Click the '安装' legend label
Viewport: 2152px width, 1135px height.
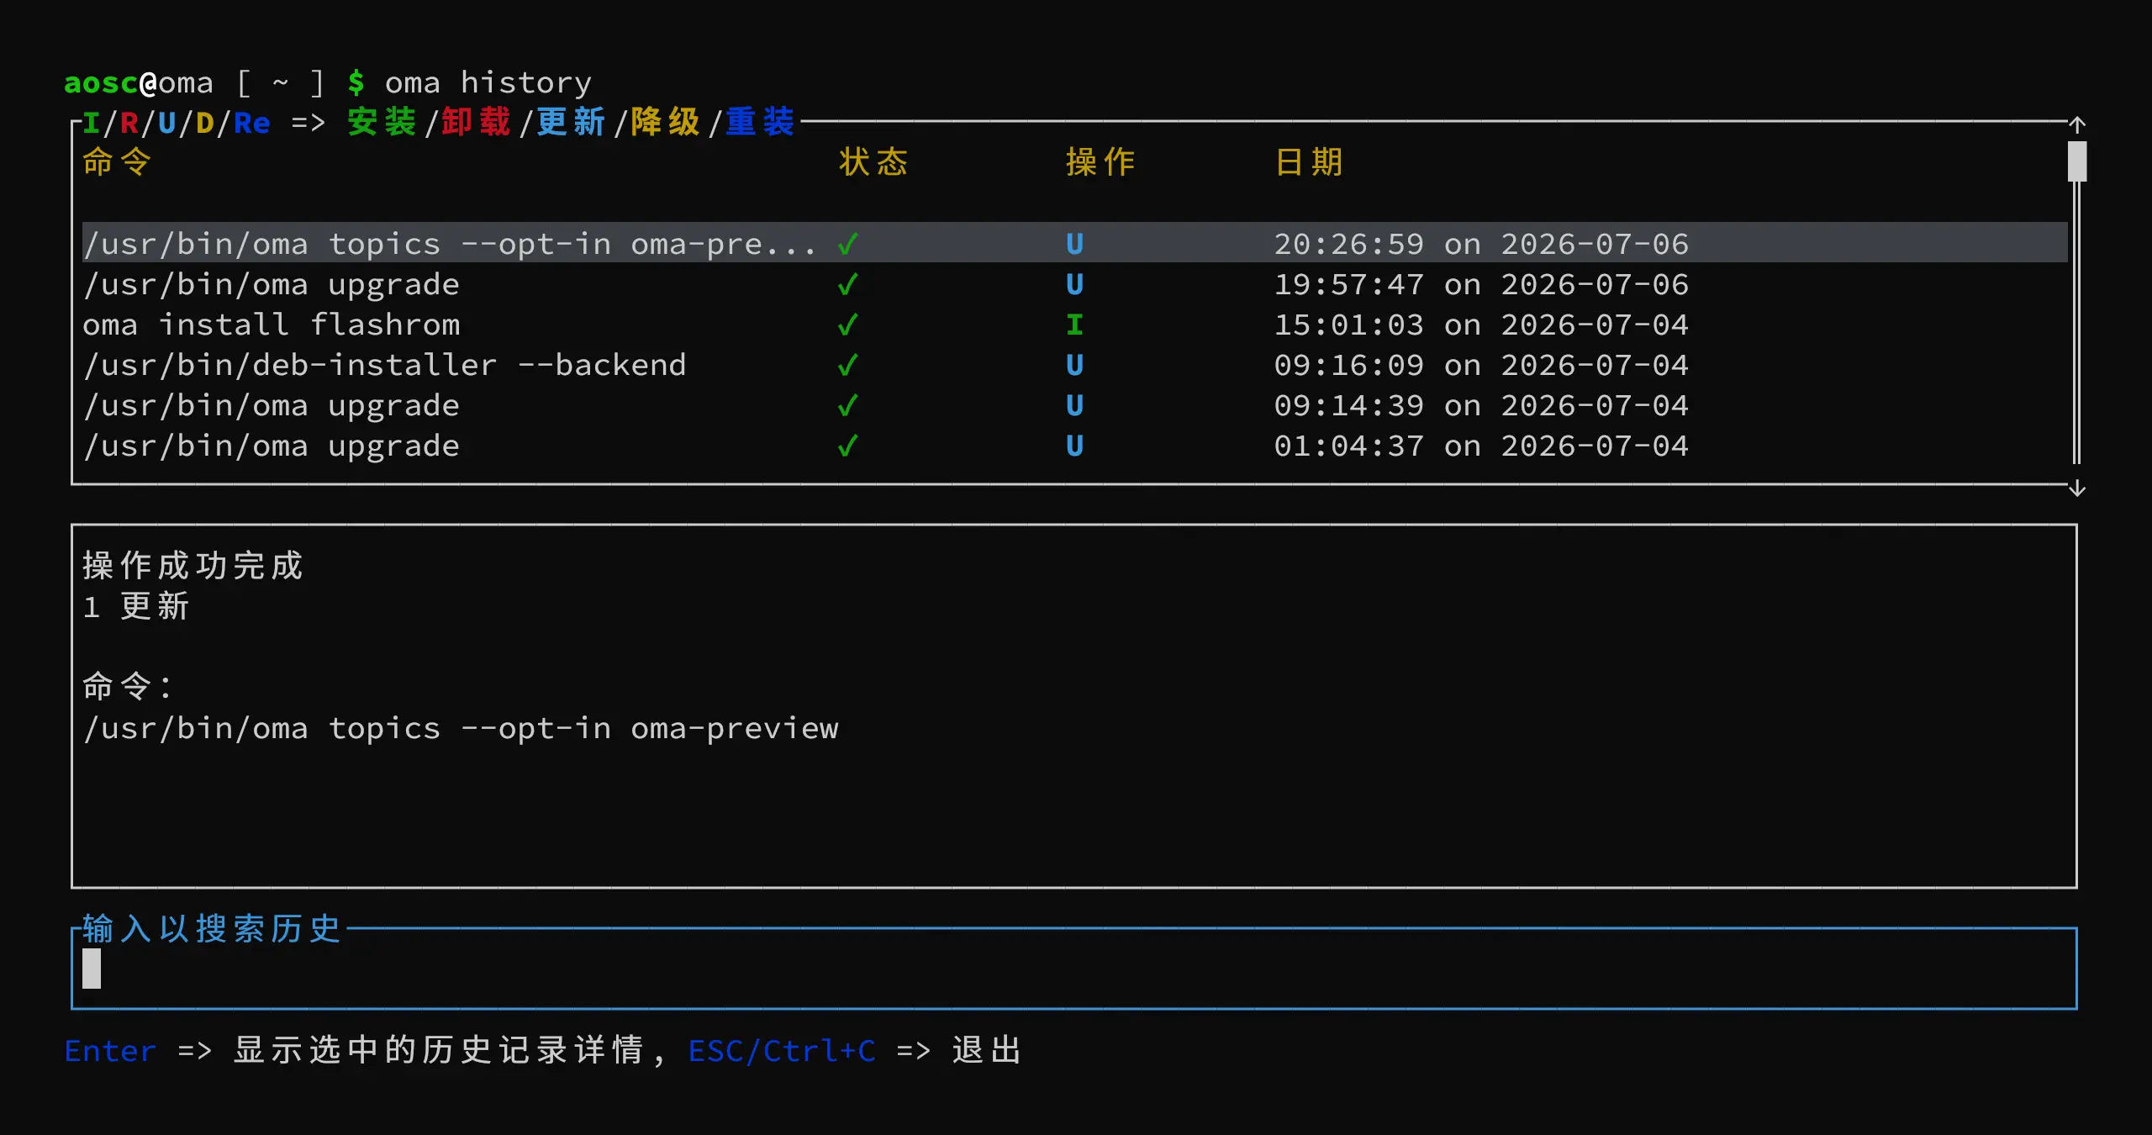(x=382, y=122)
